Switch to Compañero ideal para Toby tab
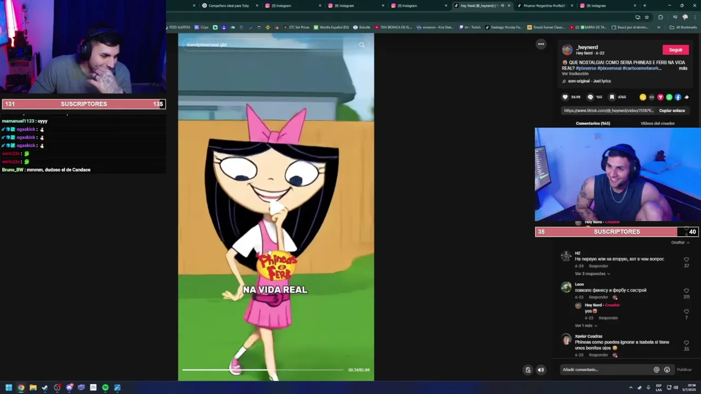Viewport: 701px width, 394px height. pos(229,5)
